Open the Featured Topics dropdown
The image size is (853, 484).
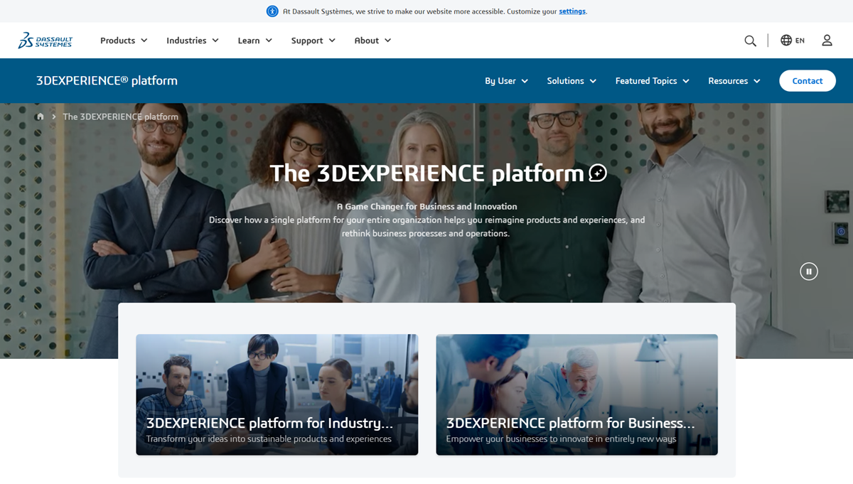[653, 81]
